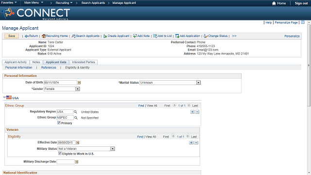311x175 pixels.
Task: Click the Add Application icon
Action: coord(177,36)
